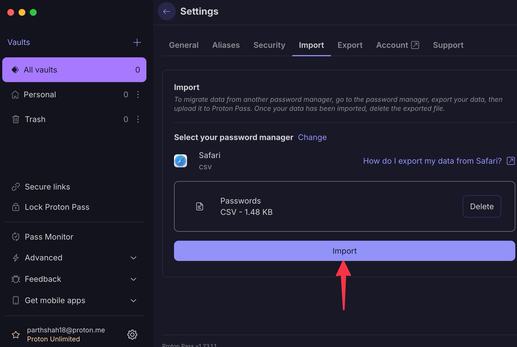Click the All vaults item count 0
Viewport: 517px width, 347px height.
click(x=137, y=70)
